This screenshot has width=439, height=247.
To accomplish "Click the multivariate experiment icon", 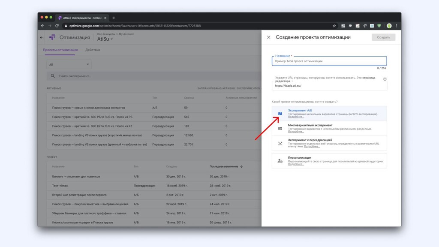I will coord(280,128).
